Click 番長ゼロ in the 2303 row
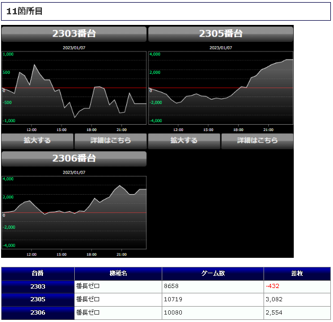 tap(88, 286)
